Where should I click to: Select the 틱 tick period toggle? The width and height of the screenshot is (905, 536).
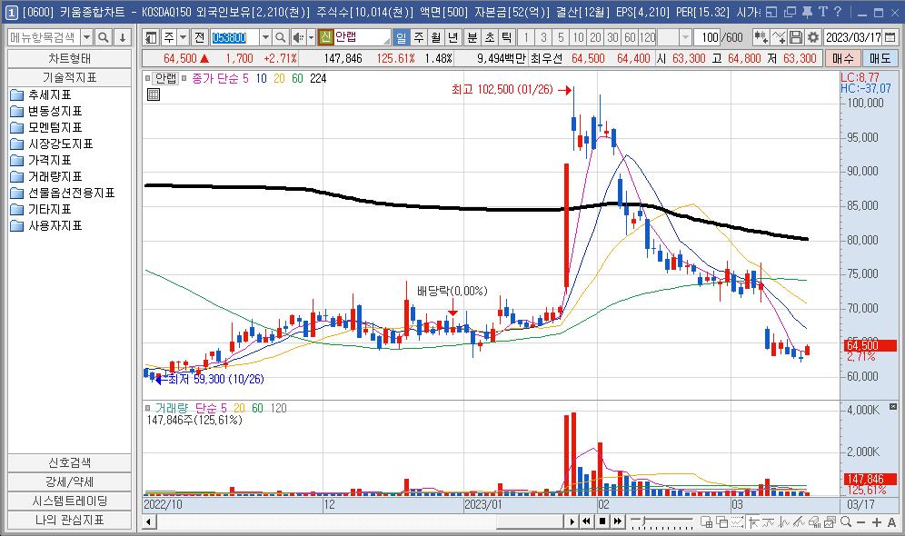coord(507,37)
